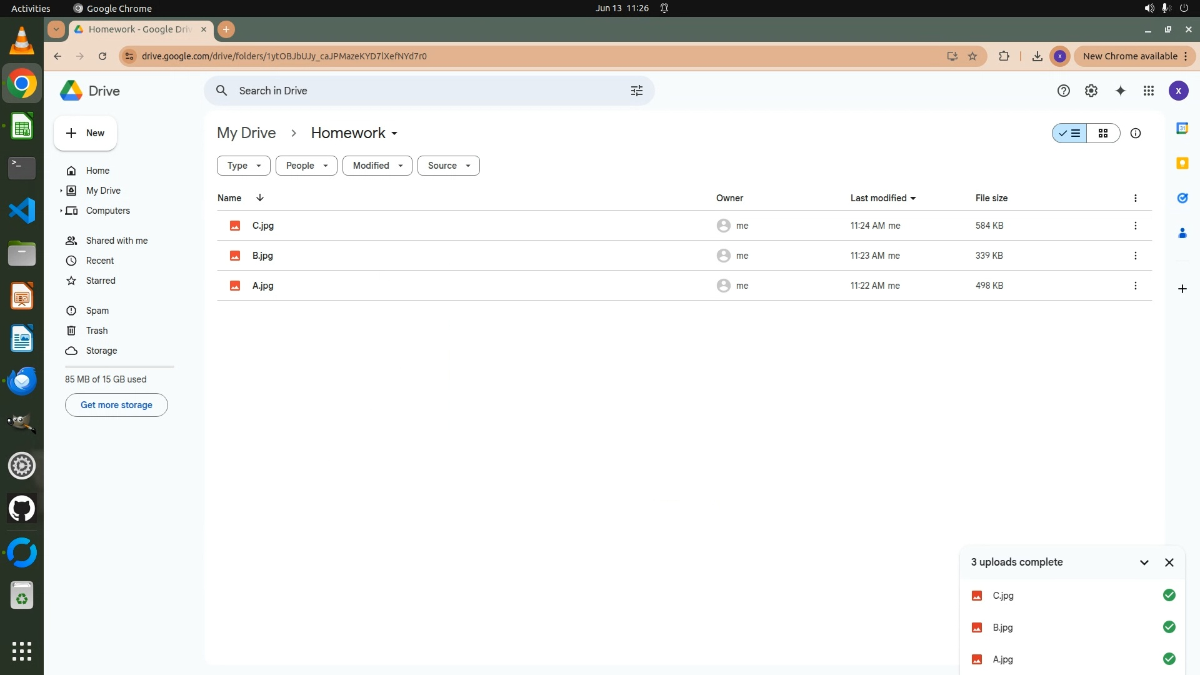Switch to grid layout view
1200x675 pixels.
click(x=1103, y=133)
